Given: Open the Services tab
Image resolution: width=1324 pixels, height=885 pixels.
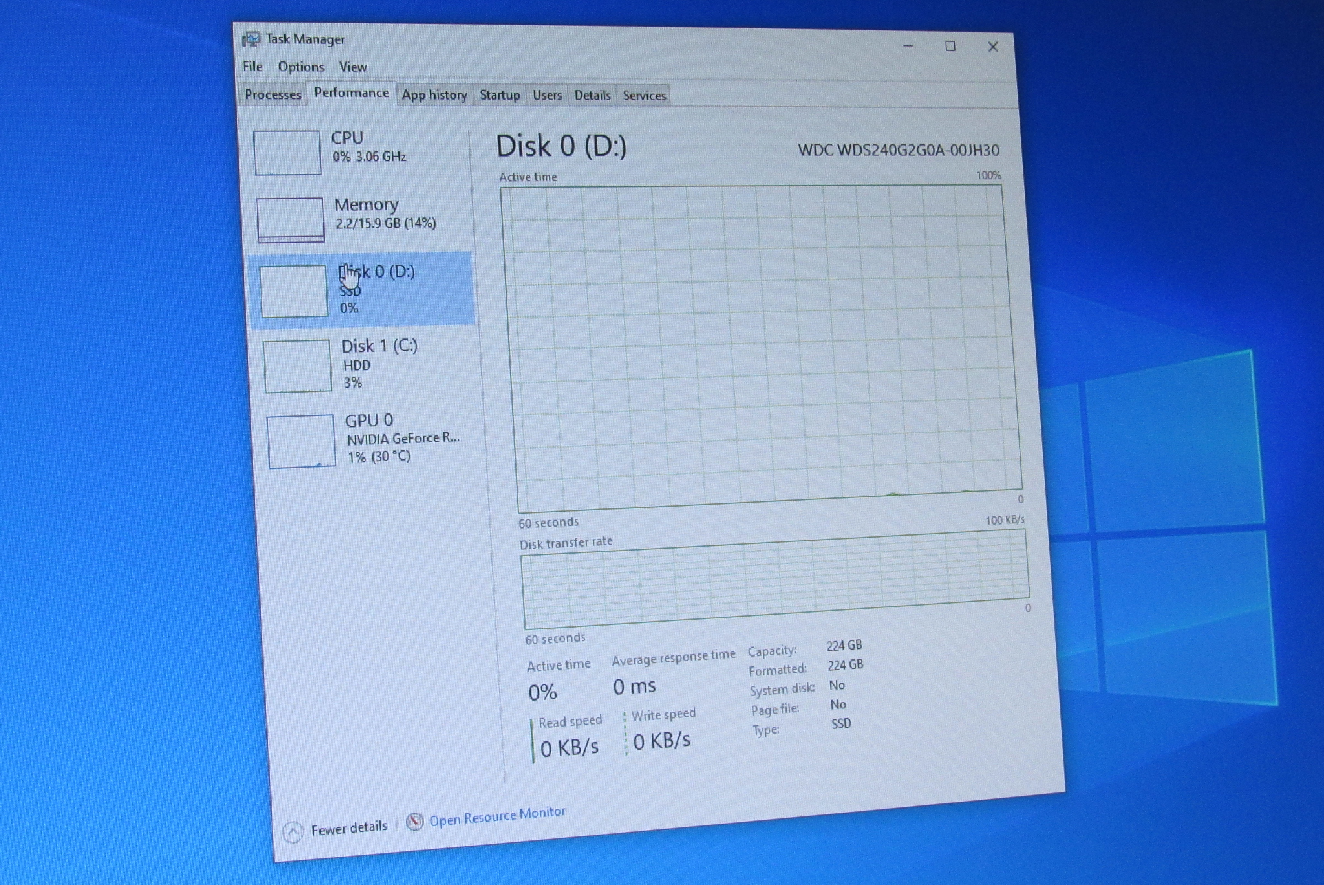Looking at the screenshot, I should tap(644, 96).
